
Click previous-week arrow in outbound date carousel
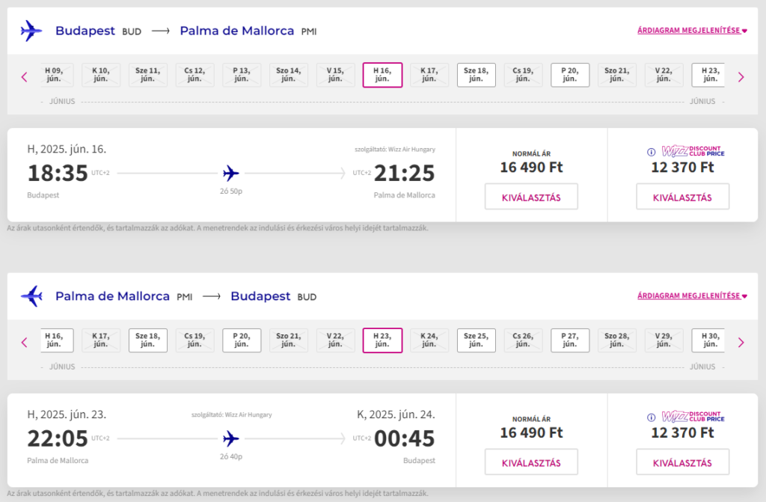(24, 76)
